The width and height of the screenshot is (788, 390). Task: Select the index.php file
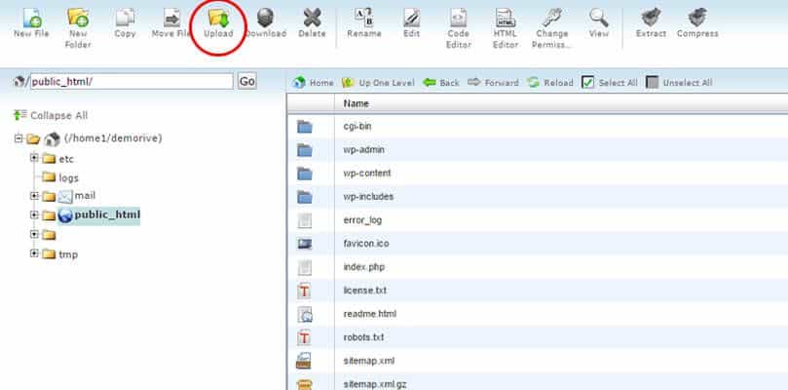[538, 267]
